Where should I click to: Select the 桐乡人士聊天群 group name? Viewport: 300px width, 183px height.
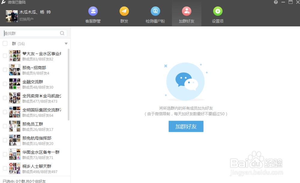pos(37,166)
